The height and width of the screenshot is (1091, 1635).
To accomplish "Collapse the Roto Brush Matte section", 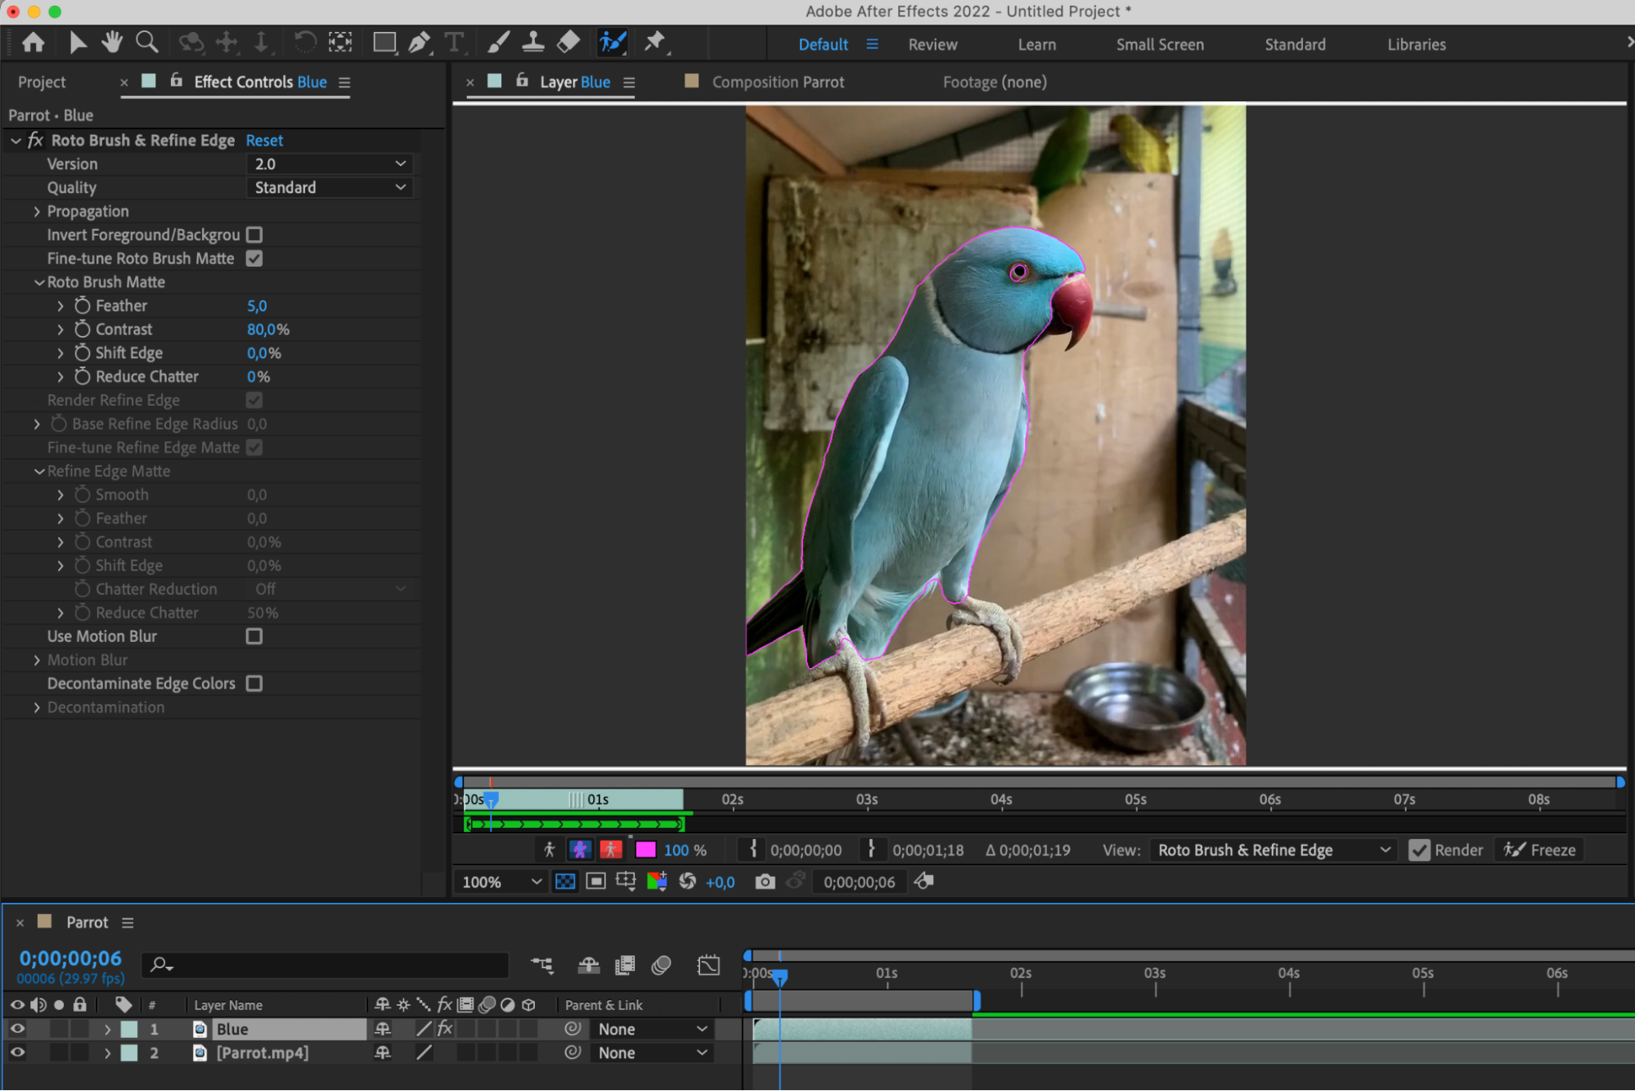I will click(x=38, y=282).
